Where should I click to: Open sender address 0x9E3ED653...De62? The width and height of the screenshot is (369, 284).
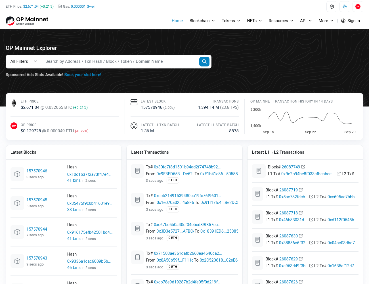175,174
